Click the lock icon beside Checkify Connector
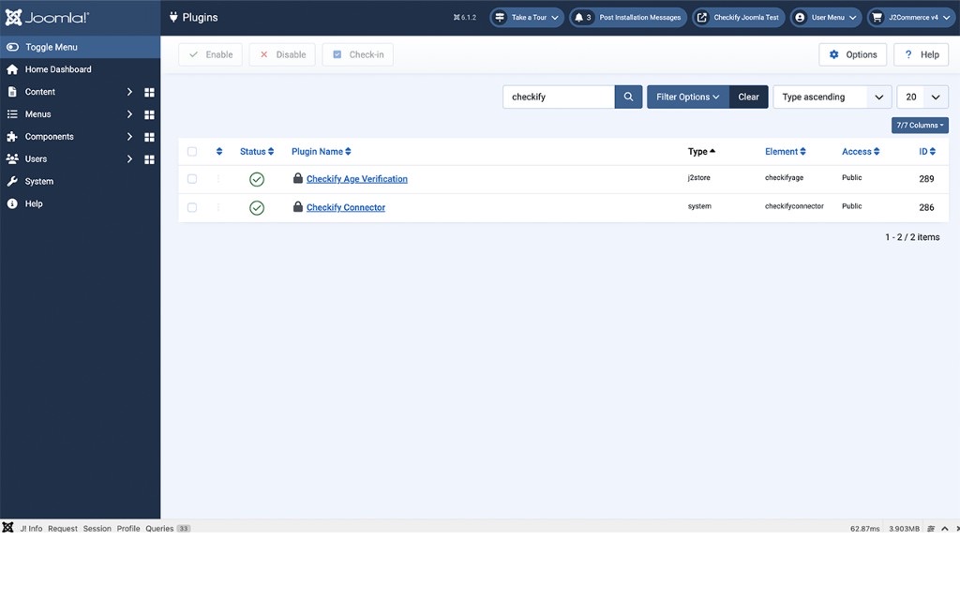960x600 pixels. click(297, 207)
